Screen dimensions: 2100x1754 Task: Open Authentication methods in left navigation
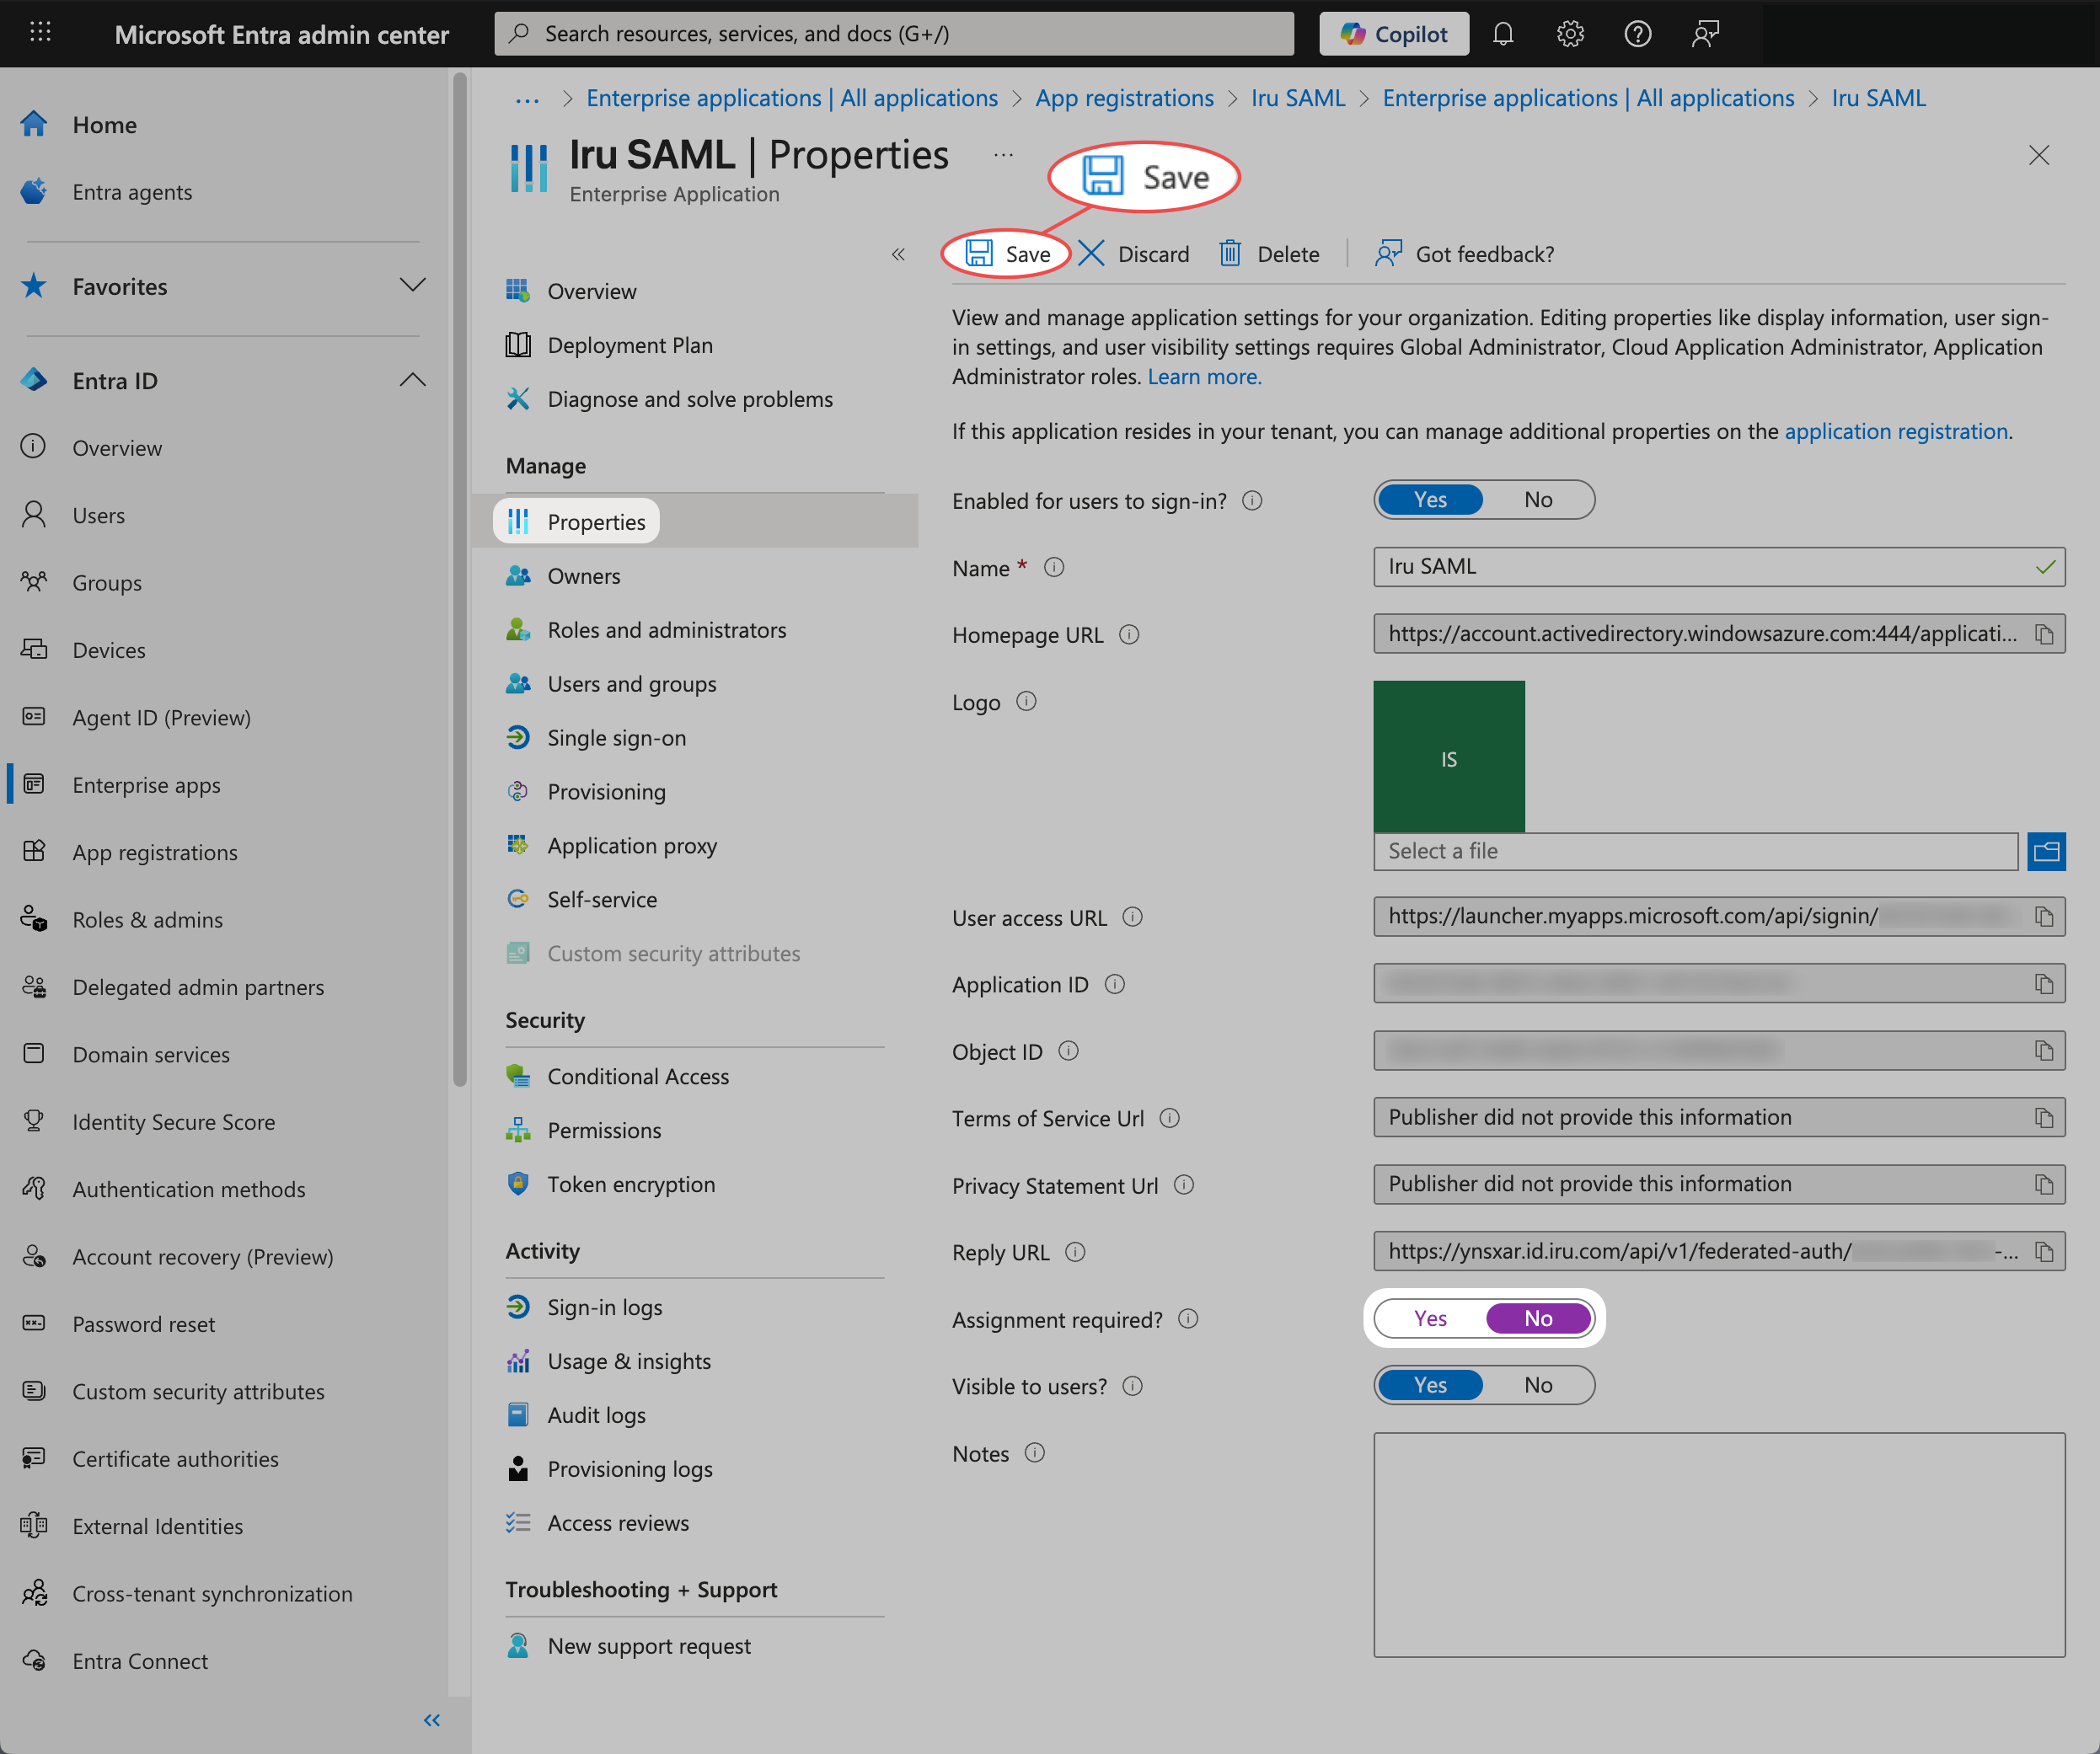(x=188, y=1189)
